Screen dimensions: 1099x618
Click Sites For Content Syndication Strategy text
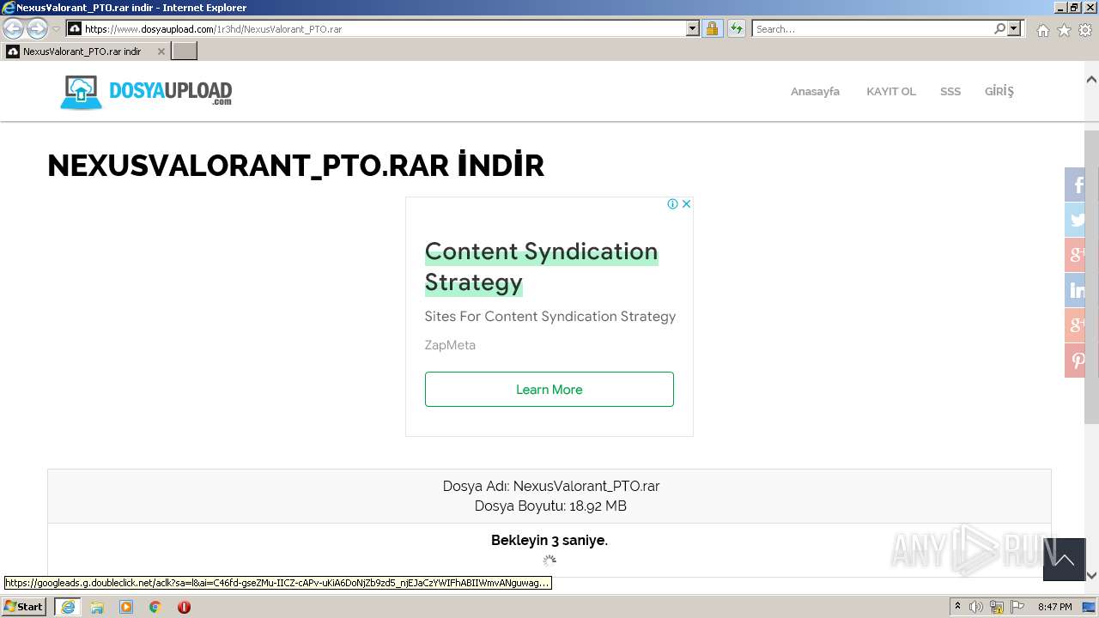tap(550, 317)
